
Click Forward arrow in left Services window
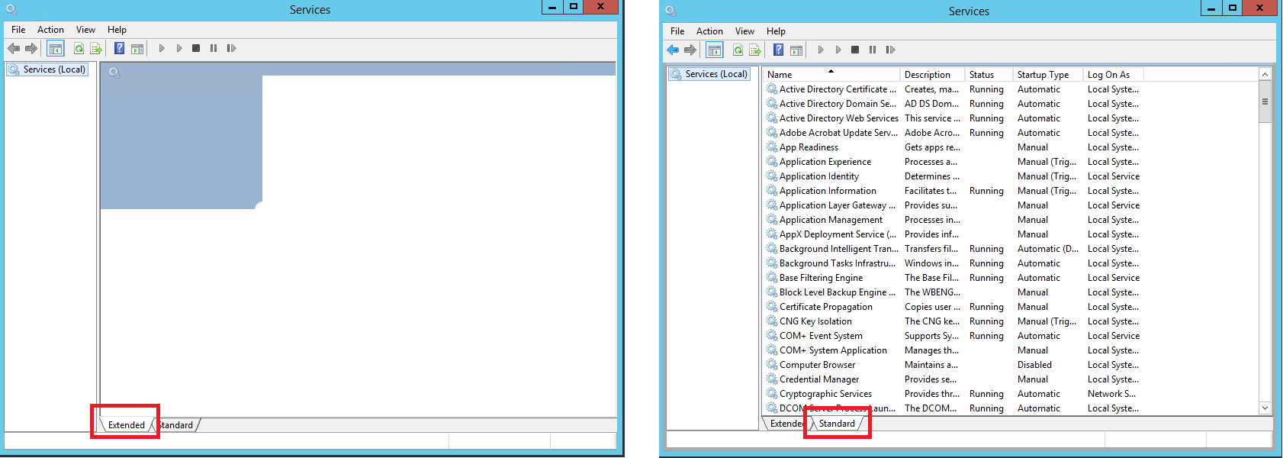31,48
